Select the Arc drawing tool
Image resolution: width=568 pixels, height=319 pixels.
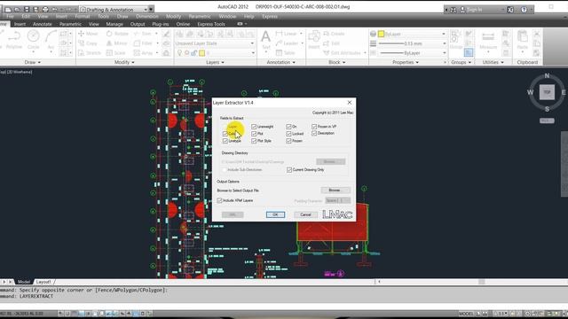coord(51,39)
